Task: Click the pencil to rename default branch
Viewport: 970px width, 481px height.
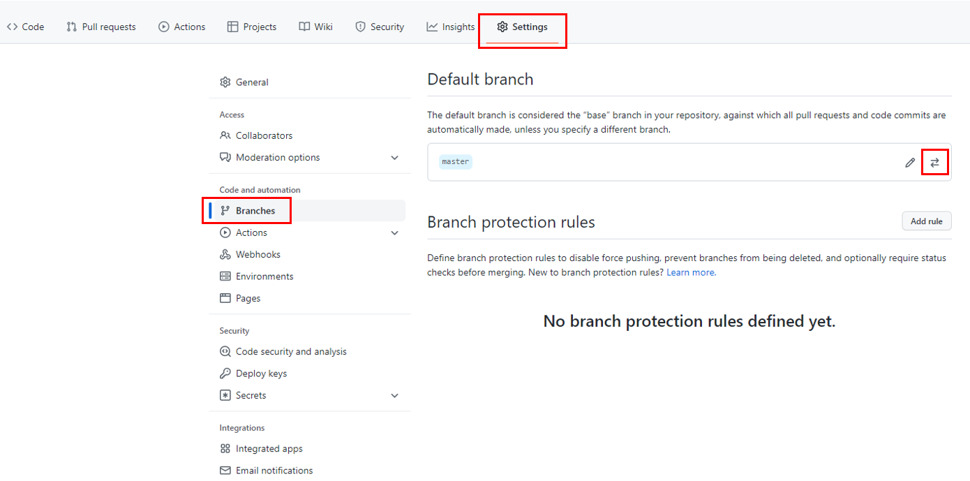Action: 909,161
